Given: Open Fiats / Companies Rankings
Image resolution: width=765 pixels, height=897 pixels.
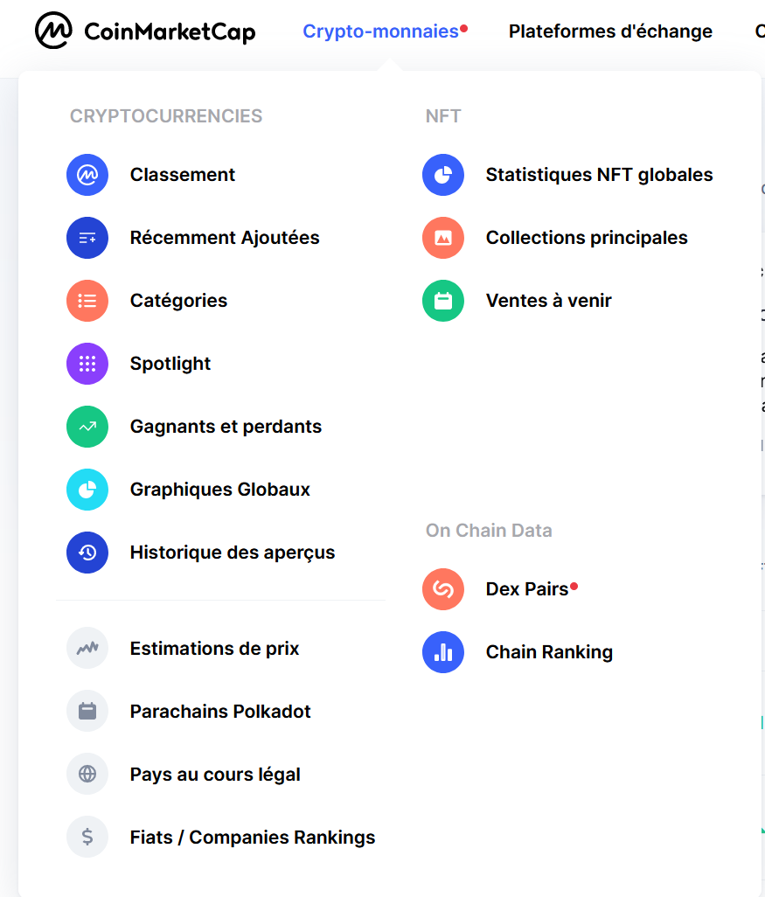Looking at the screenshot, I should tap(253, 837).
